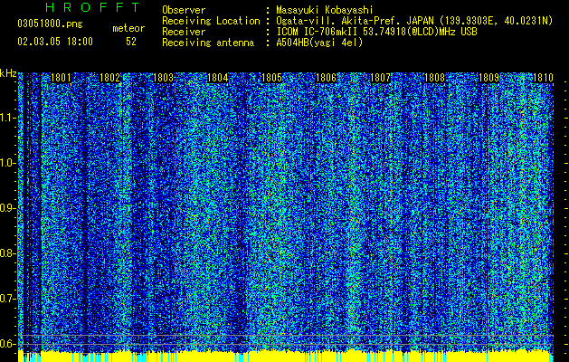Click the kHz axis unit label
569x362 pixels.
pyautogui.click(x=8, y=73)
